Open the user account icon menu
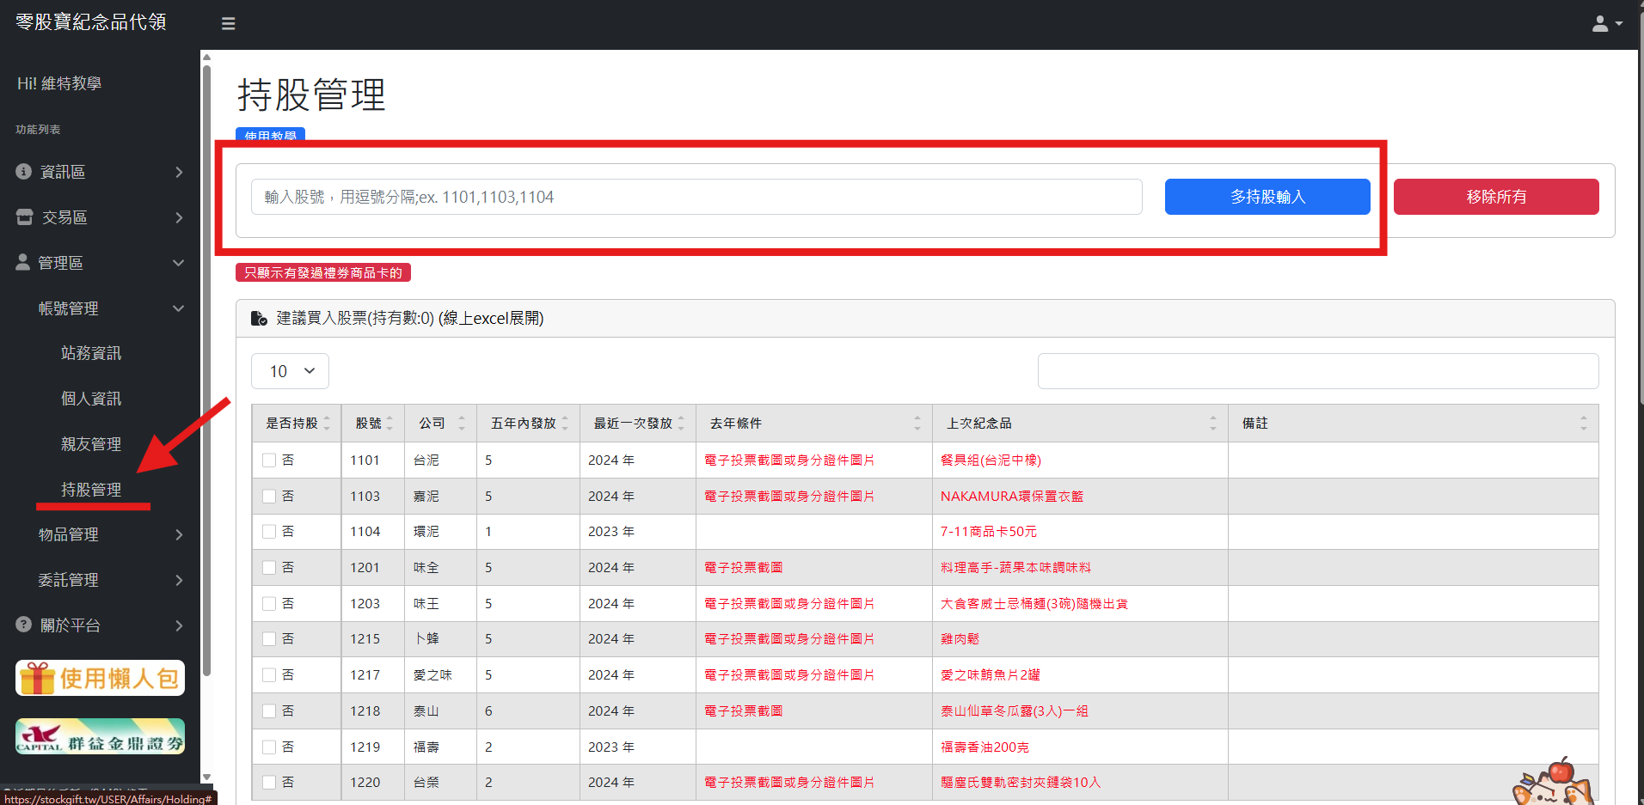 pos(1606,24)
